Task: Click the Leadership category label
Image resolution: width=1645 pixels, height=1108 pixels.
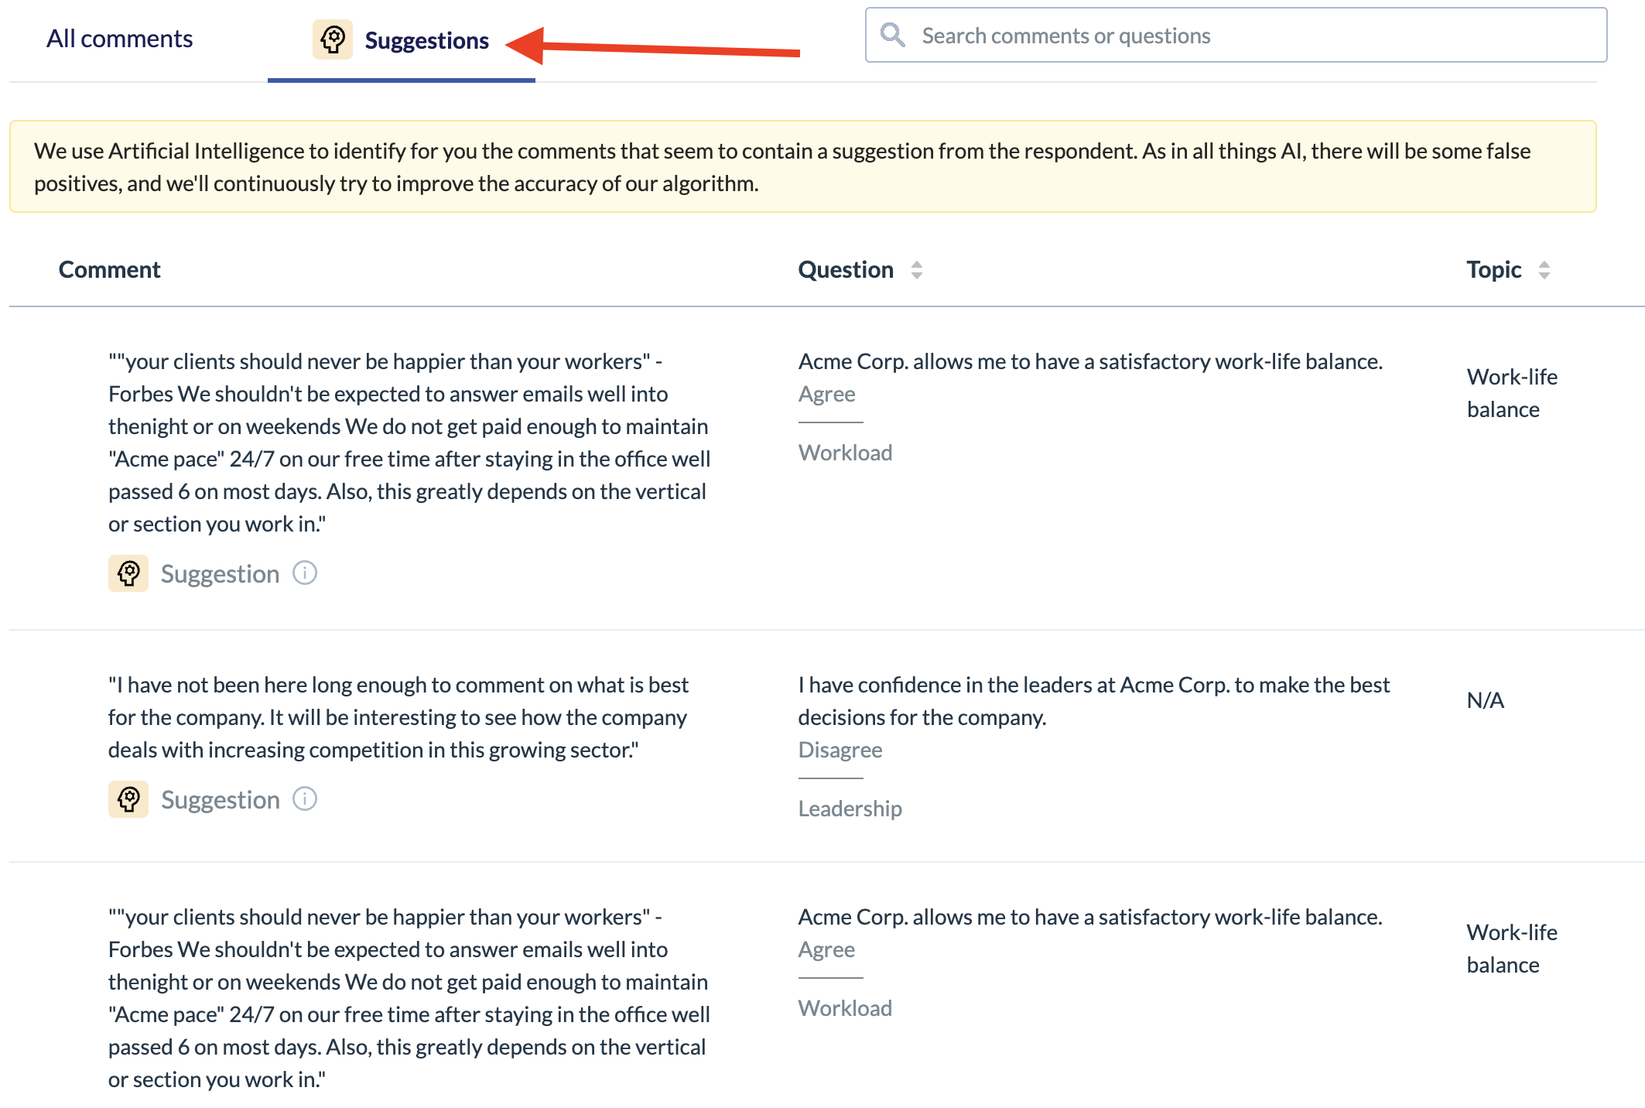Action: pos(850,809)
